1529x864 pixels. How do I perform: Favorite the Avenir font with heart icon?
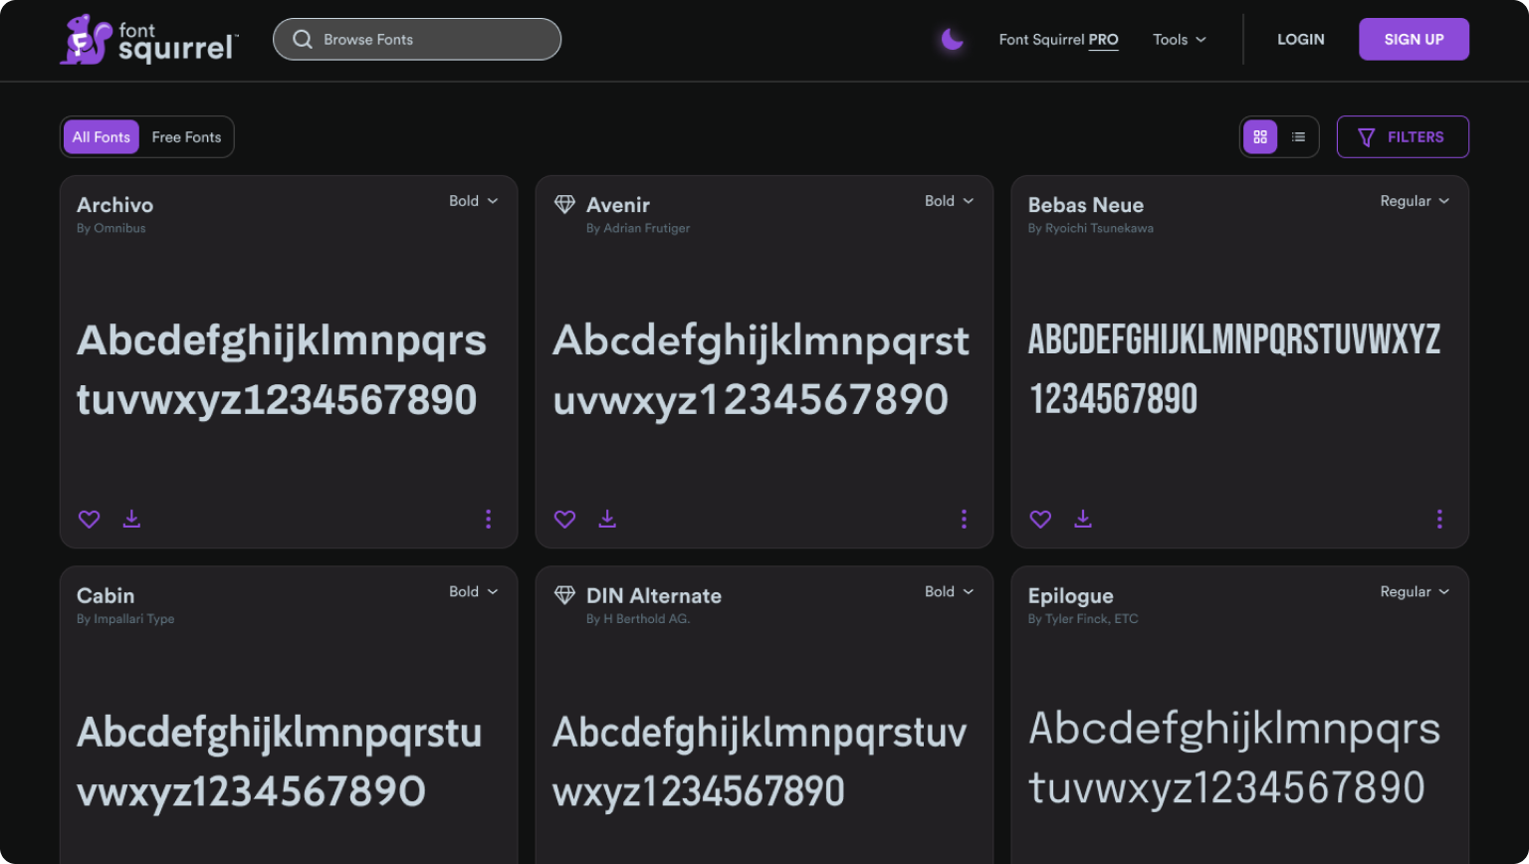(565, 520)
